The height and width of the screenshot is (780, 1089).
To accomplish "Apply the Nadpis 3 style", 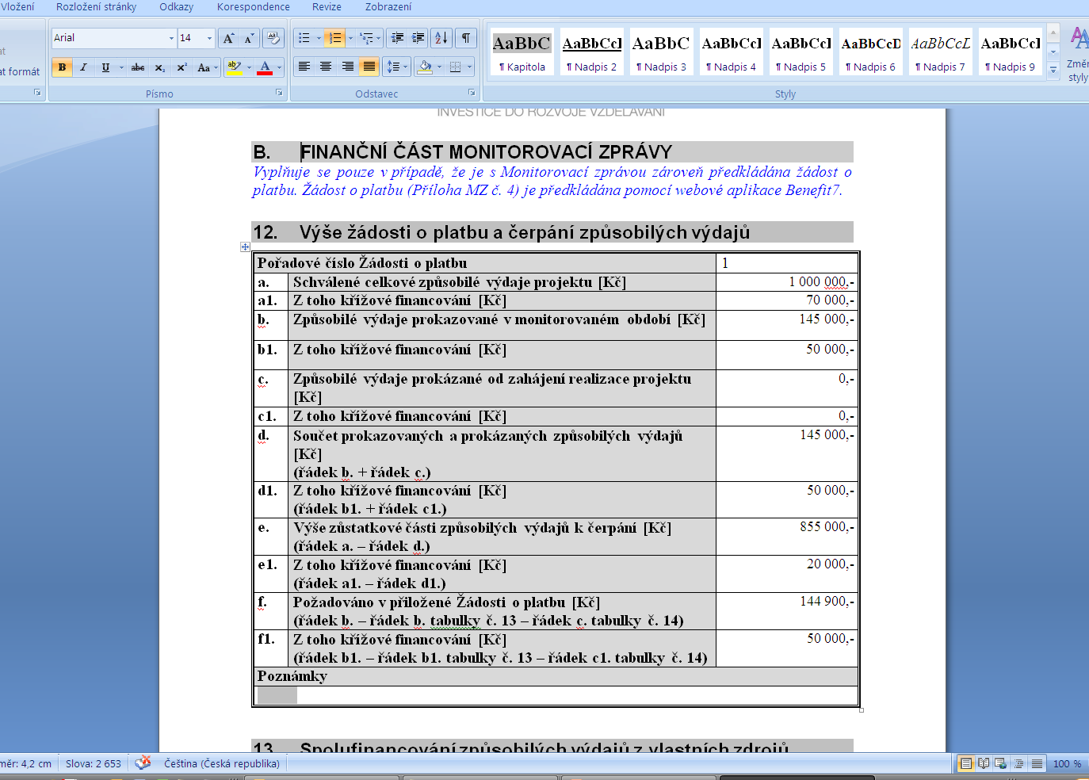I will pos(661,52).
